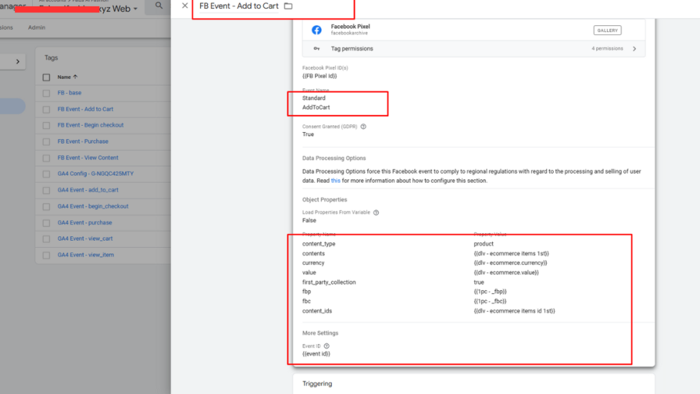
Task: Click help icon next to Event ID
Action: pos(327,346)
